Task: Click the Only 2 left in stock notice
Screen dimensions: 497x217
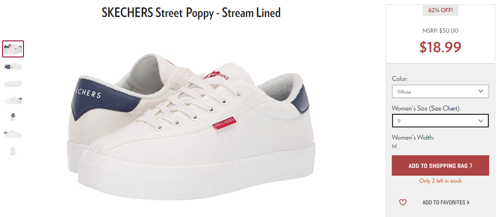Action: 440,181
